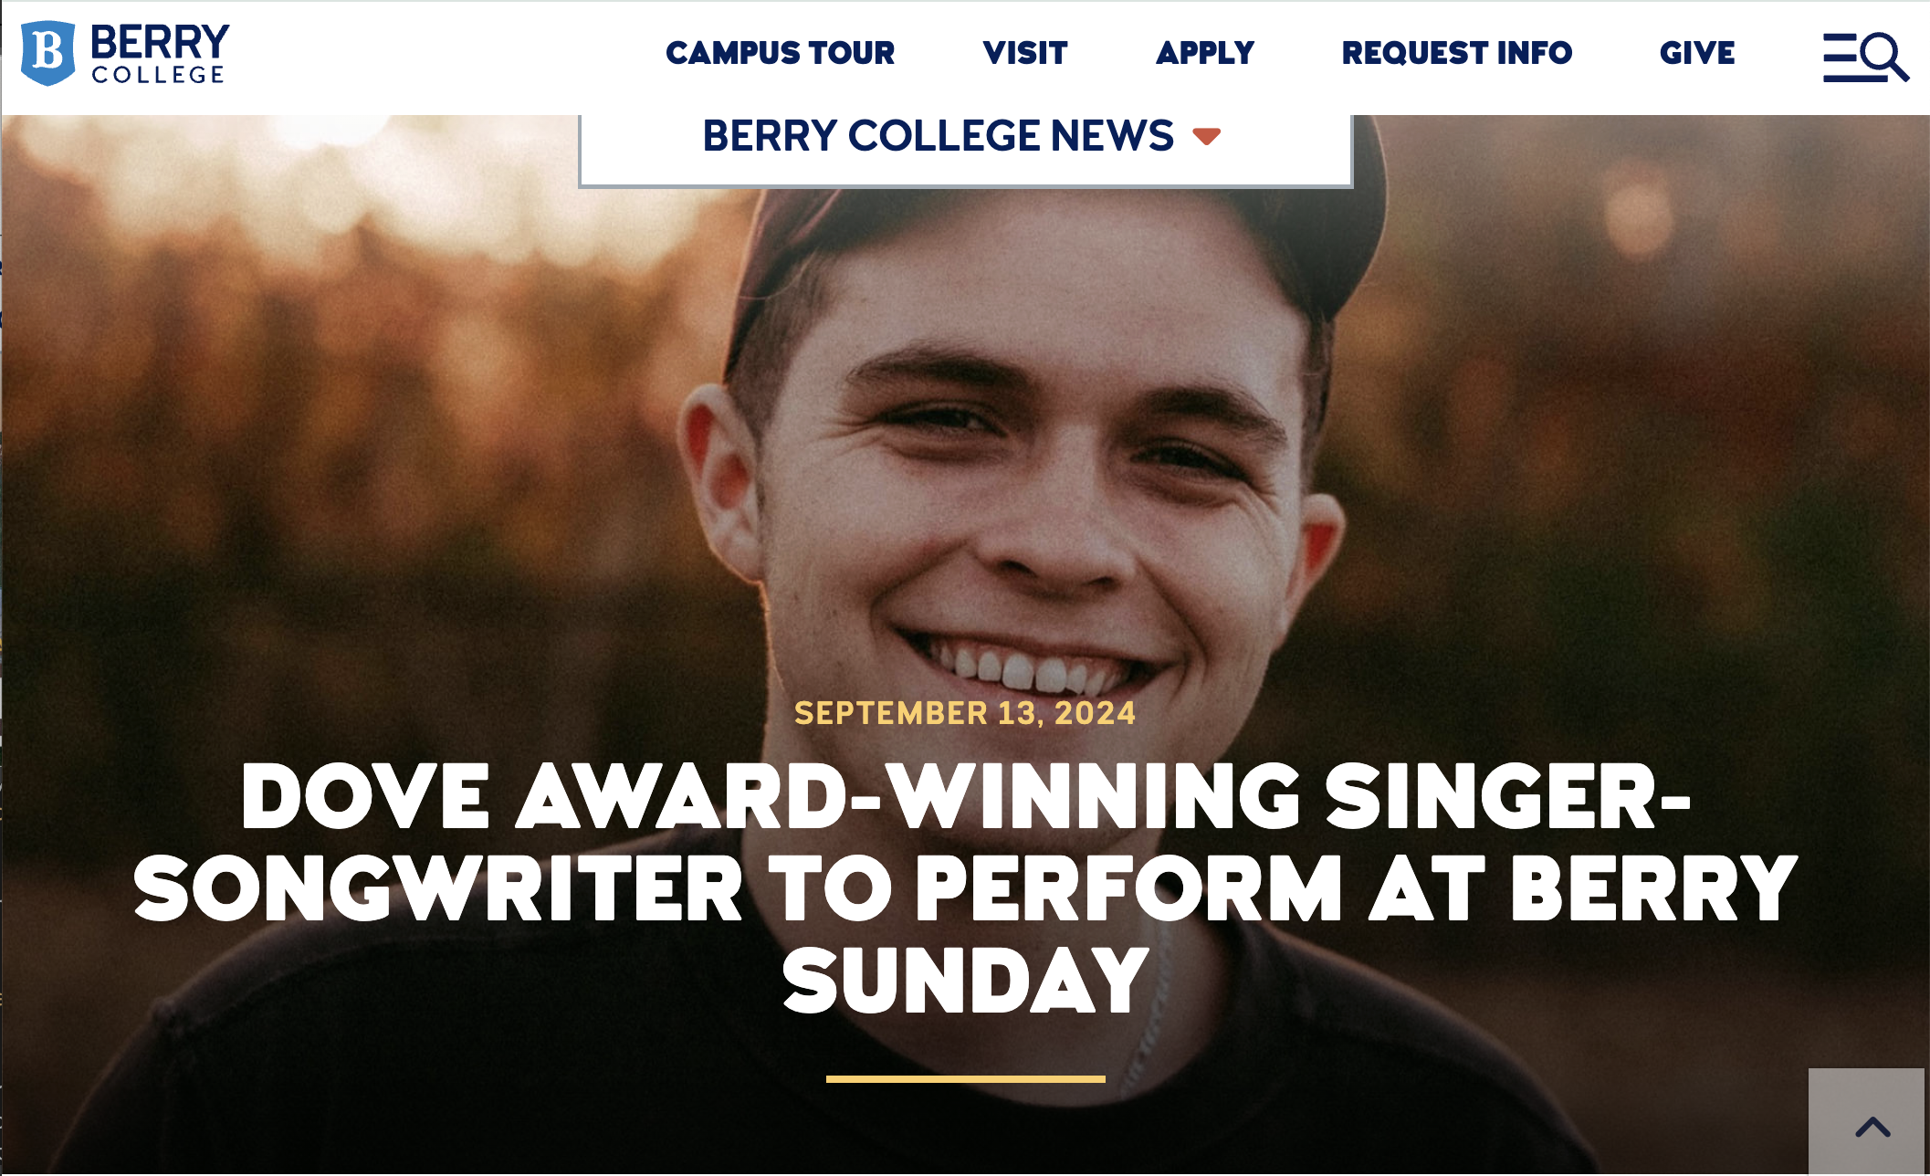The width and height of the screenshot is (1930, 1176).
Task: Click the September 13, 2024 date label
Action: 964,713
